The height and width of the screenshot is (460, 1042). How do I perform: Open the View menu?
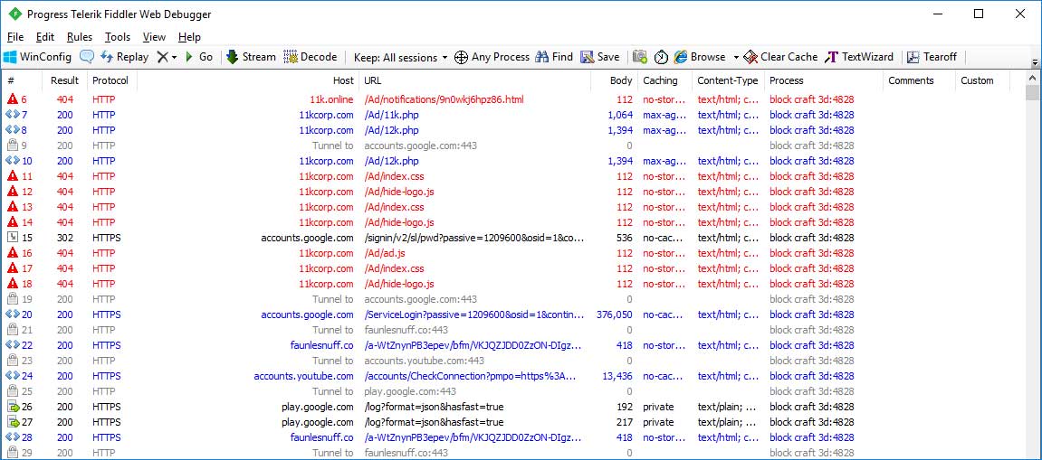154,37
